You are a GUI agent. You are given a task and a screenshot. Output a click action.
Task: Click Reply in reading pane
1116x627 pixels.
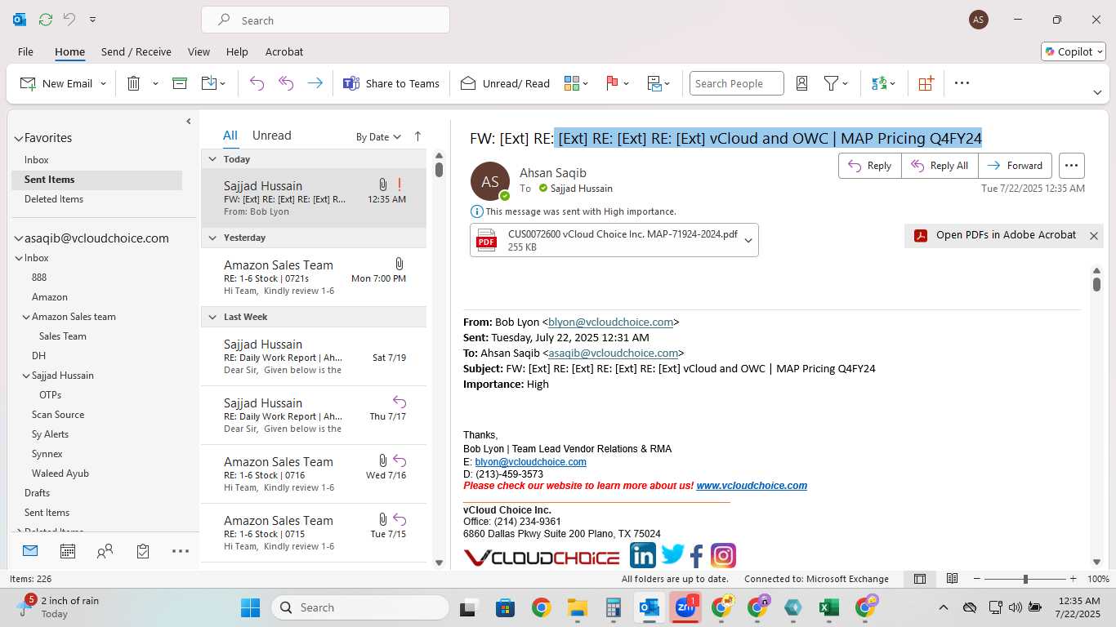pyautogui.click(x=870, y=166)
